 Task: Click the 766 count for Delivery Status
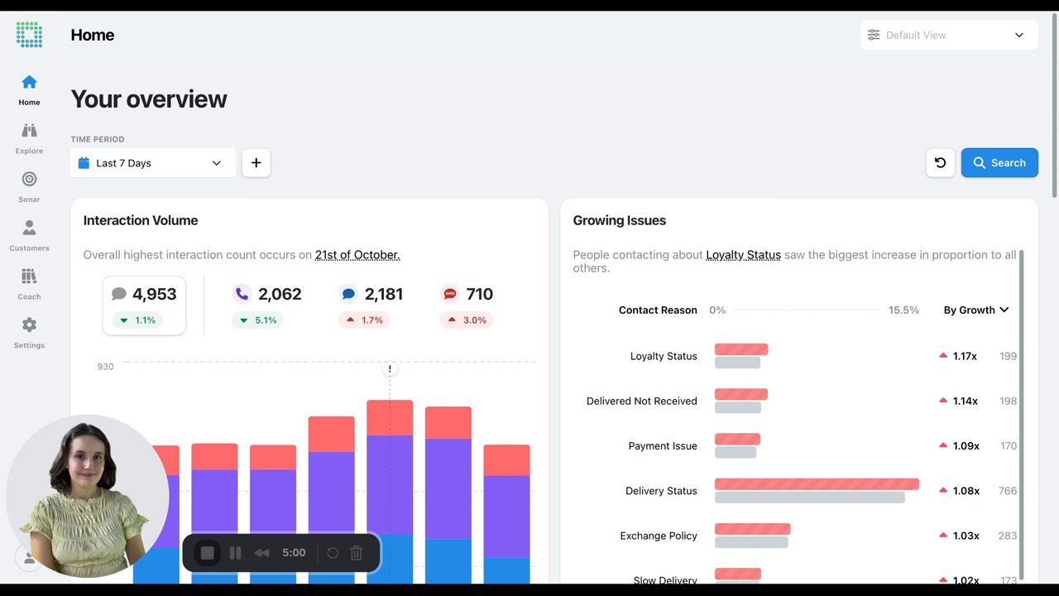tap(1008, 491)
